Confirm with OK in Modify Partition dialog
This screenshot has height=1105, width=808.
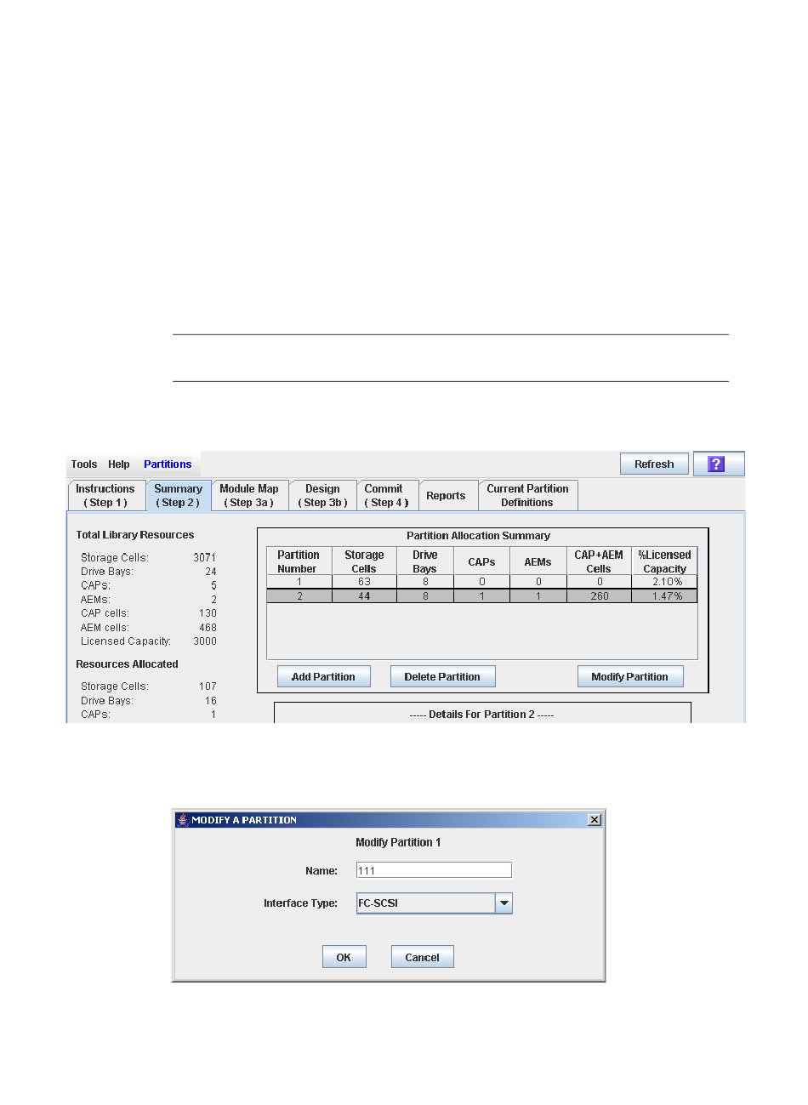[344, 957]
